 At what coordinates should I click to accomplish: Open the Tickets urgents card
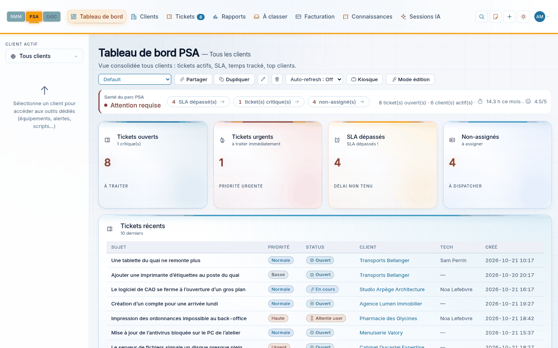(x=268, y=165)
